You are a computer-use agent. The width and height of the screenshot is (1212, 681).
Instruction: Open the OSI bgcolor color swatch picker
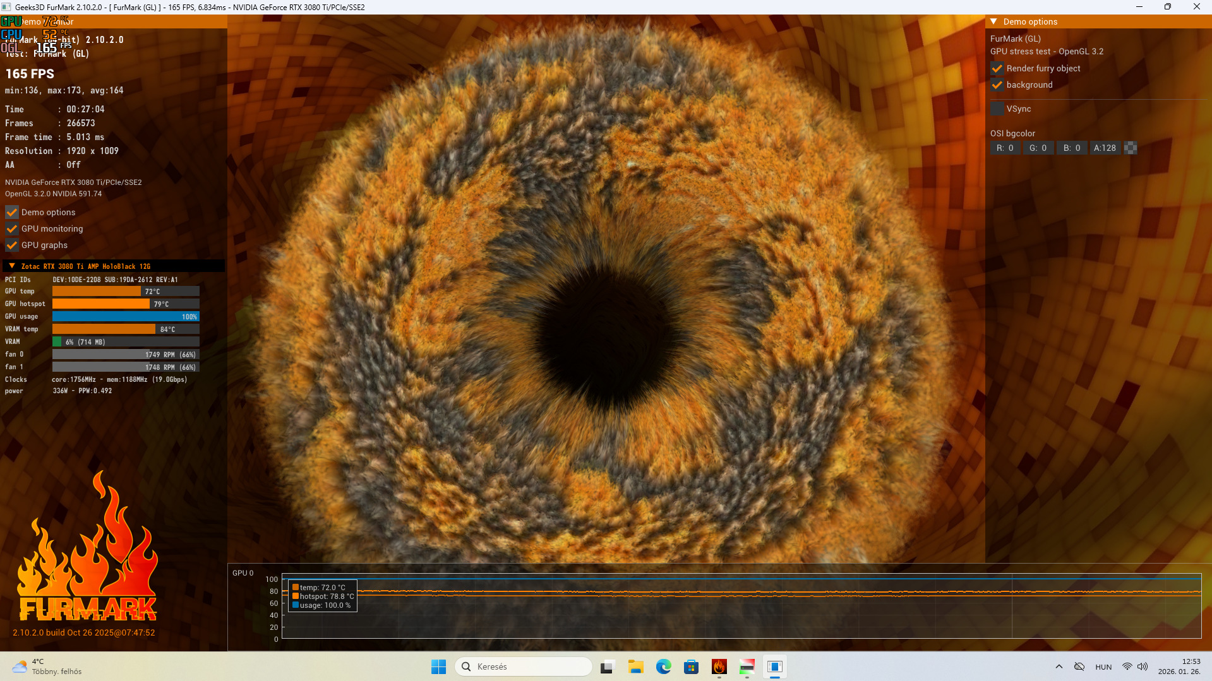pyautogui.click(x=1131, y=148)
